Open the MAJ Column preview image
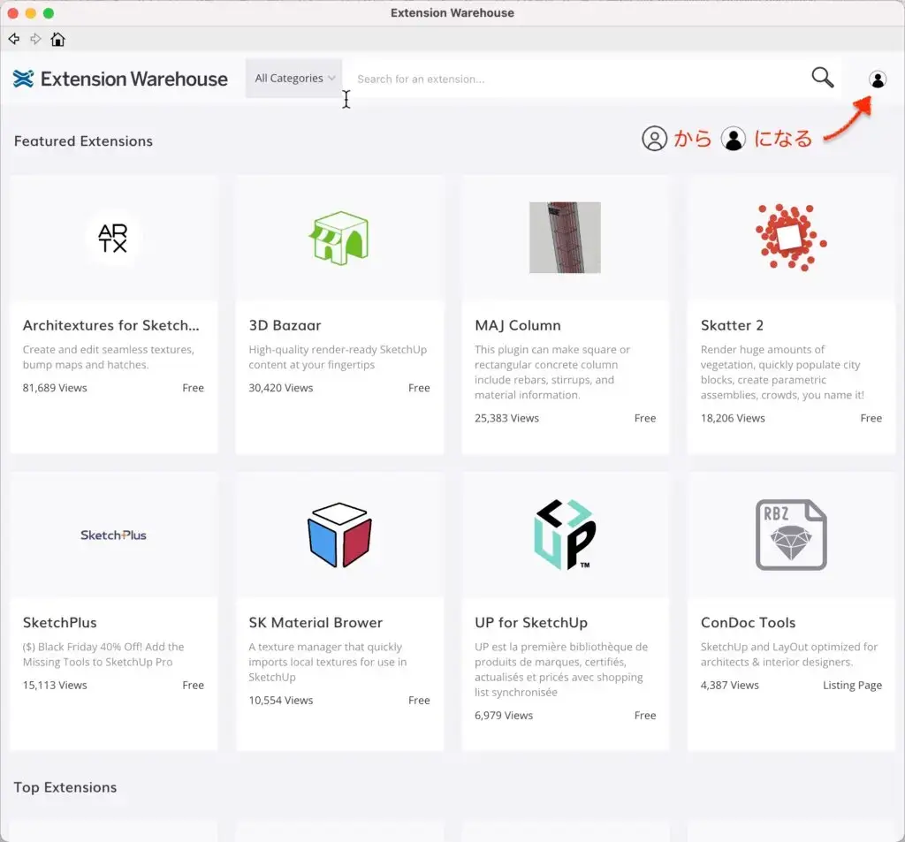 565,237
